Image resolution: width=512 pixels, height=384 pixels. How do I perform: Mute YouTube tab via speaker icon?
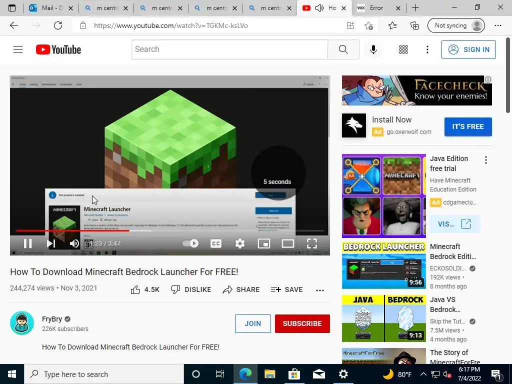click(x=319, y=8)
